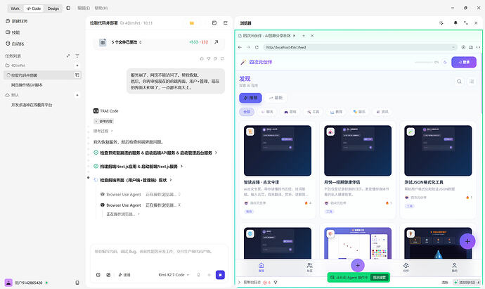This screenshot has width=485, height=289.
Task: Pin the browser panel with the pin icon
Action: pos(455,23)
